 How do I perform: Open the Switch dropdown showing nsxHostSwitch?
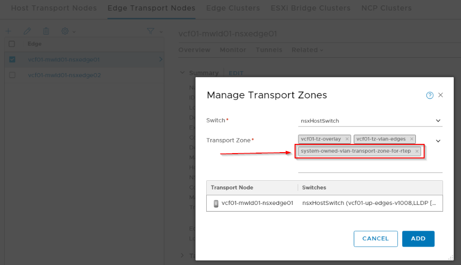[x=370, y=121]
